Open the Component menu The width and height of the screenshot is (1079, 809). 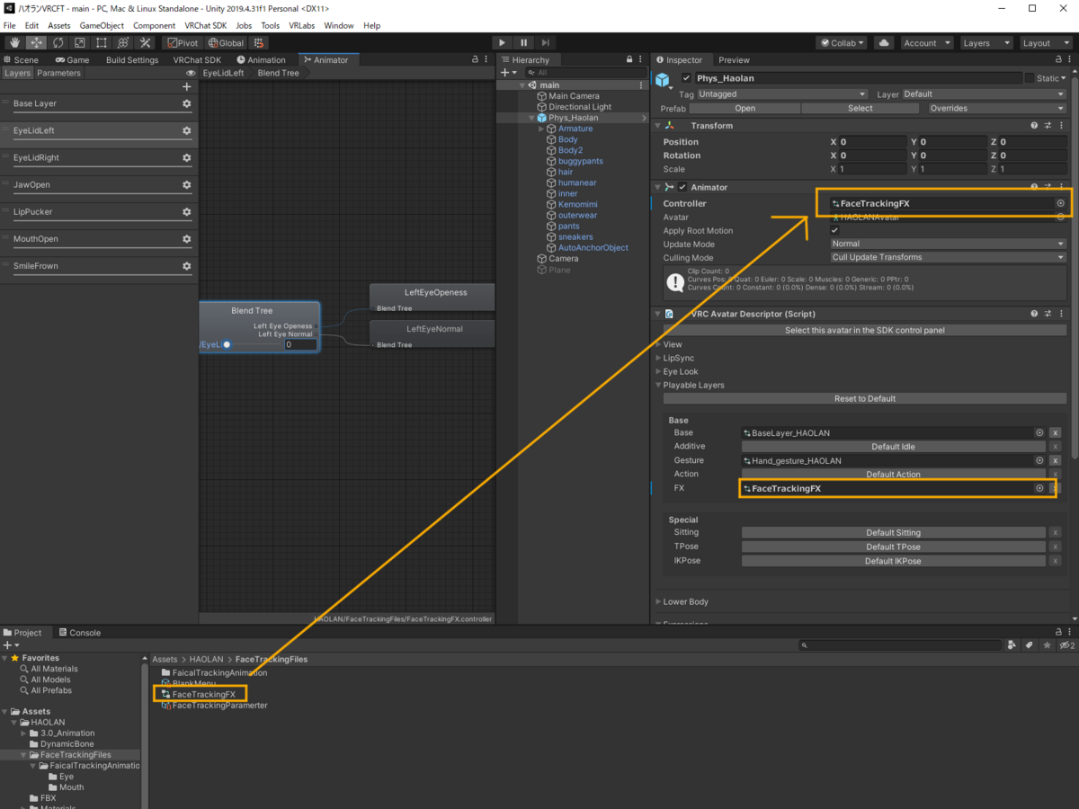pos(155,25)
